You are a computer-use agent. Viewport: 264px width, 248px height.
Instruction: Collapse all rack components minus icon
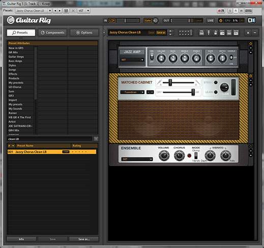[x=255, y=33]
